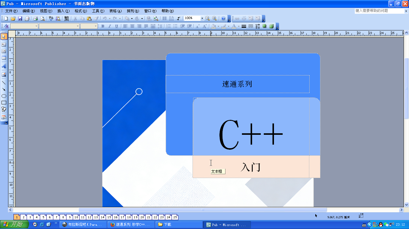Select the WordArt tool in the Objects toolbar
Image resolution: width=409 pixels, height=229 pixels.
4,66
